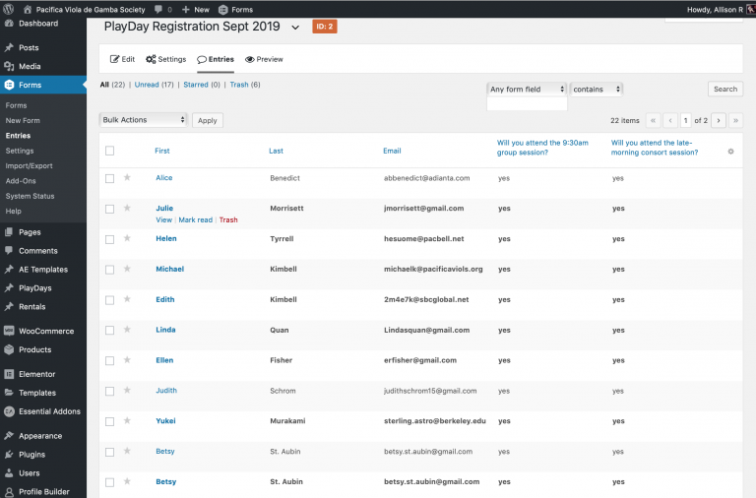Screen dimensions: 756x498
Task: Open Profile Builder in the sidebar
Action: [43, 492]
